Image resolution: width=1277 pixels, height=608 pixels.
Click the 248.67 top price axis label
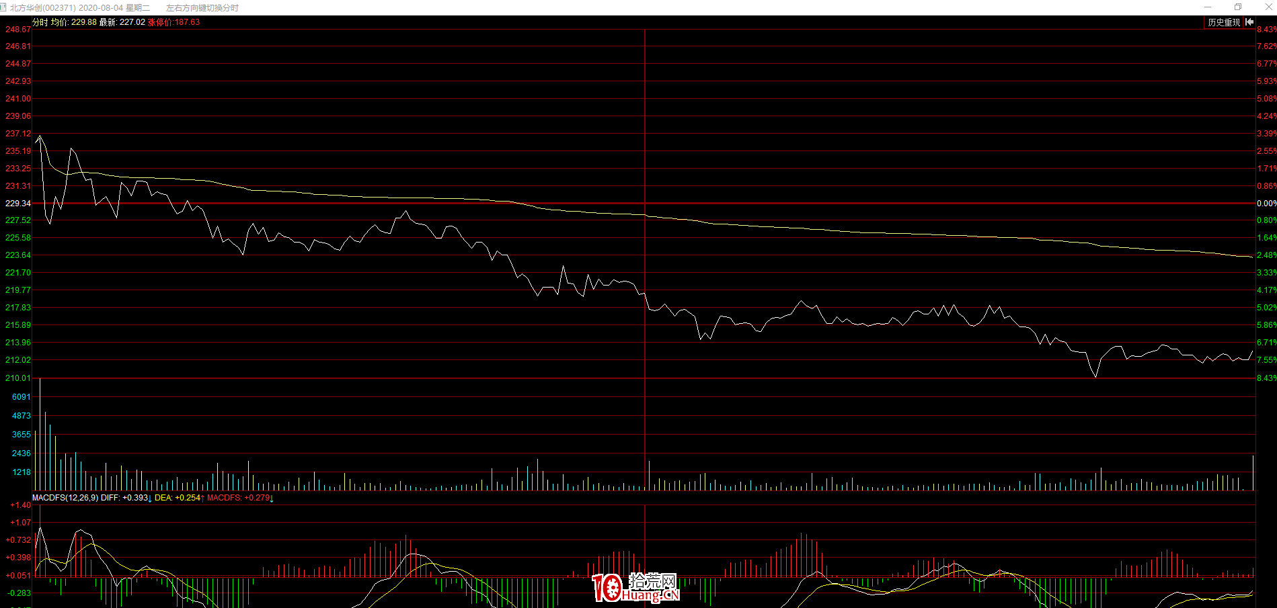pyautogui.click(x=18, y=30)
